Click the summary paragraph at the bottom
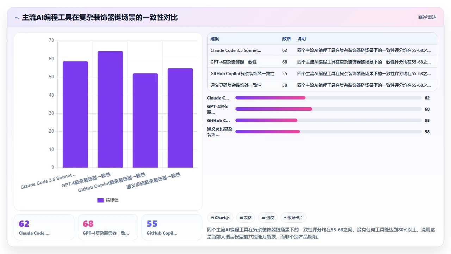The height and width of the screenshot is (254, 451). tap(321, 233)
